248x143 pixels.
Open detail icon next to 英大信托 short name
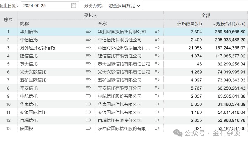pos(89,64)
